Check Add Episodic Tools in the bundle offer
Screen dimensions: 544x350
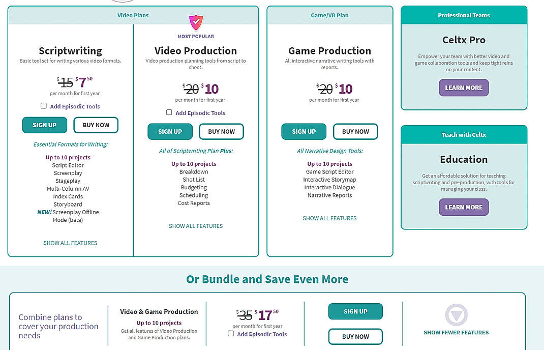(230, 334)
